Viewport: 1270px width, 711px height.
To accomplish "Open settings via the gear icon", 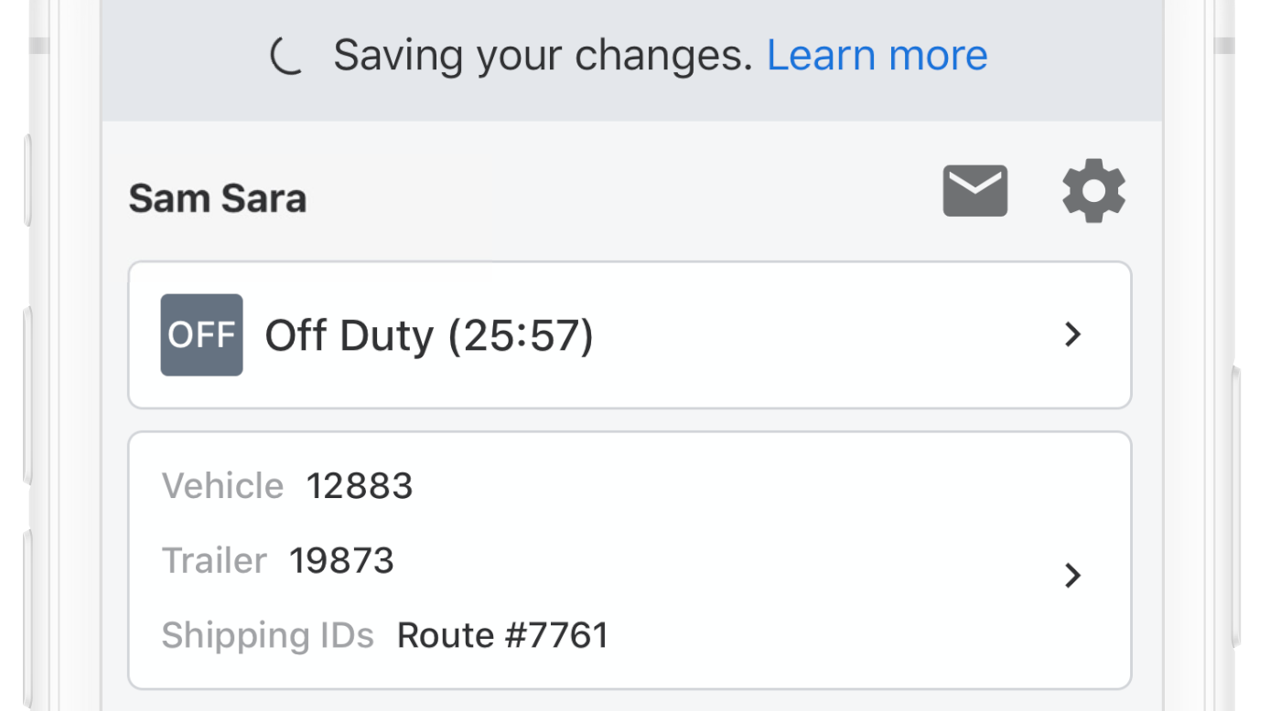I will tap(1093, 191).
